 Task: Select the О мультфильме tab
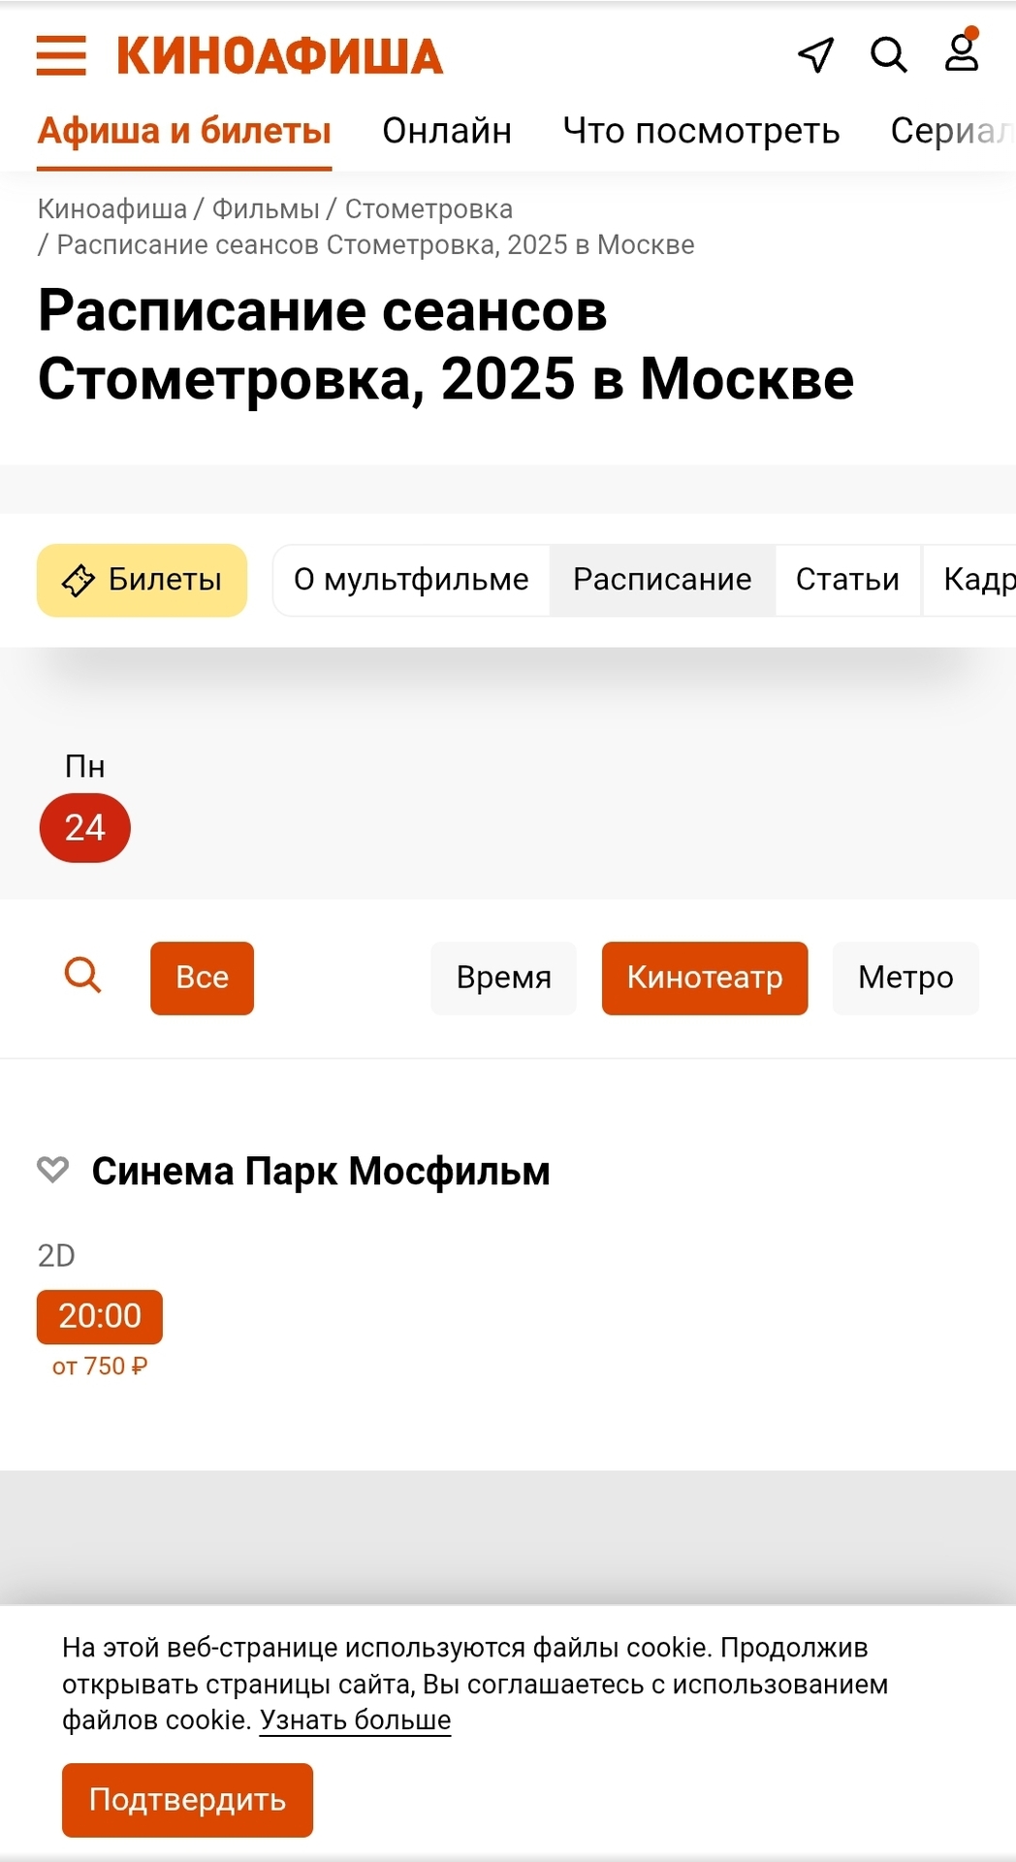[x=411, y=580]
